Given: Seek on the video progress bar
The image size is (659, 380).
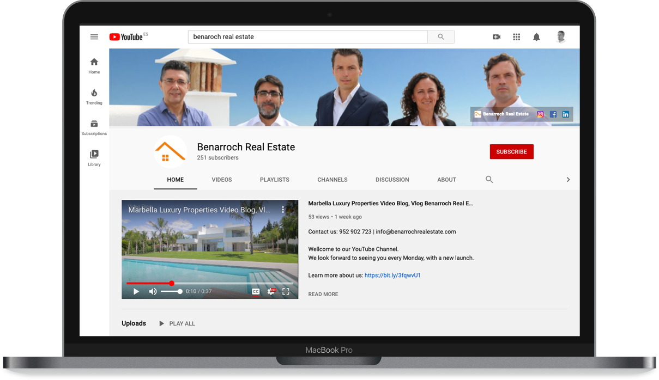Looking at the screenshot, I should 210,283.
